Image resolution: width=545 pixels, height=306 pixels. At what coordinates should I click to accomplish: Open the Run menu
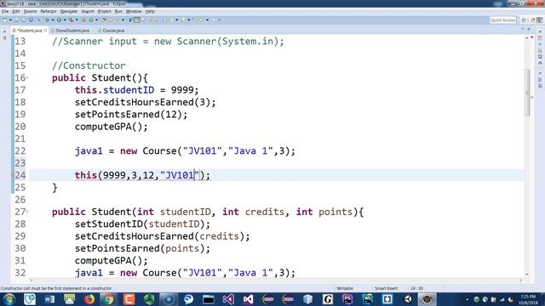(x=118, y=11)
